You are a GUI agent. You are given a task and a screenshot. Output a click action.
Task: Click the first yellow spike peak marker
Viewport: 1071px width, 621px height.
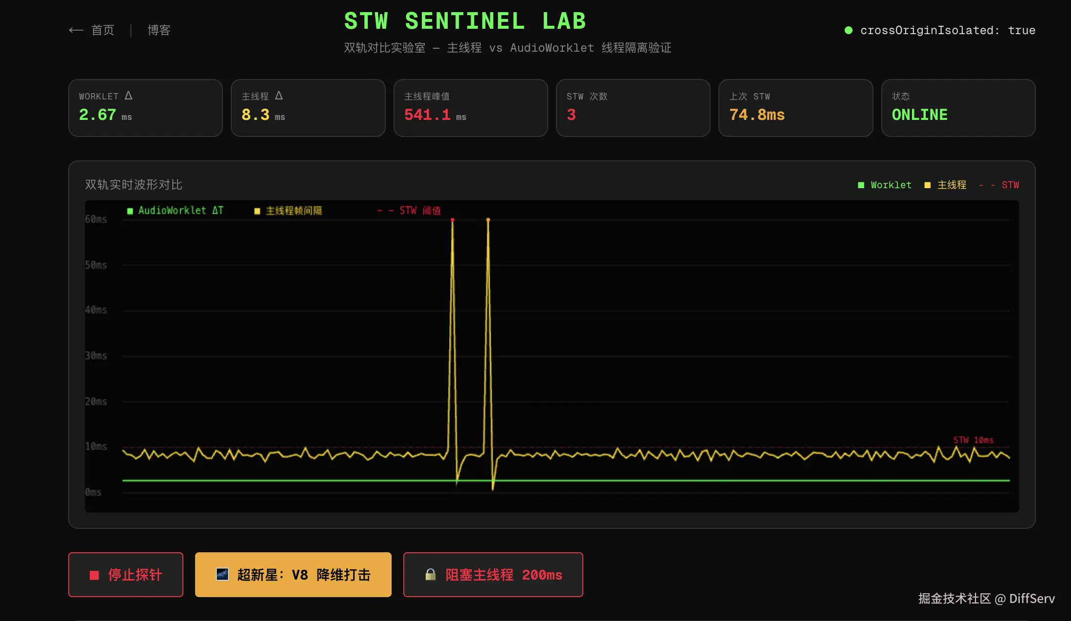click(453, 220)
